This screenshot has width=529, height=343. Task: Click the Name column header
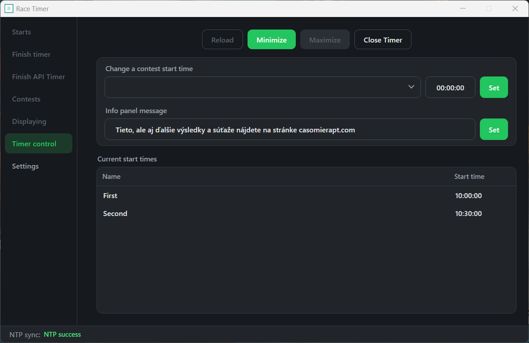[111, 177]
